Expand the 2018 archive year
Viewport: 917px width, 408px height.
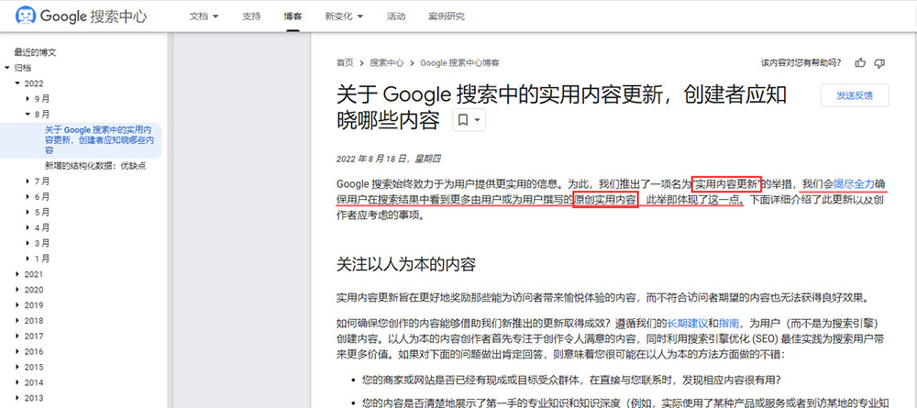pyautogui.click(x=17, y=320)
